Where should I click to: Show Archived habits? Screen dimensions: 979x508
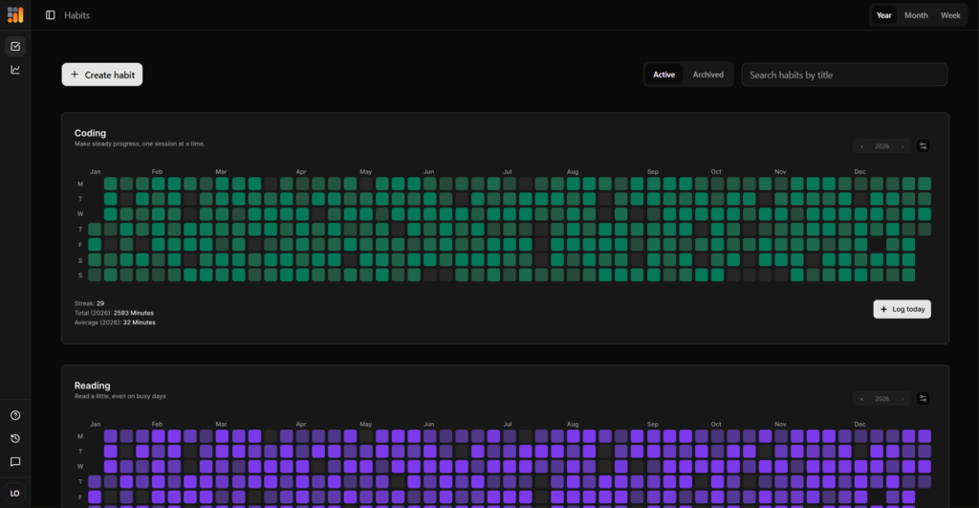tap(708, 75)
